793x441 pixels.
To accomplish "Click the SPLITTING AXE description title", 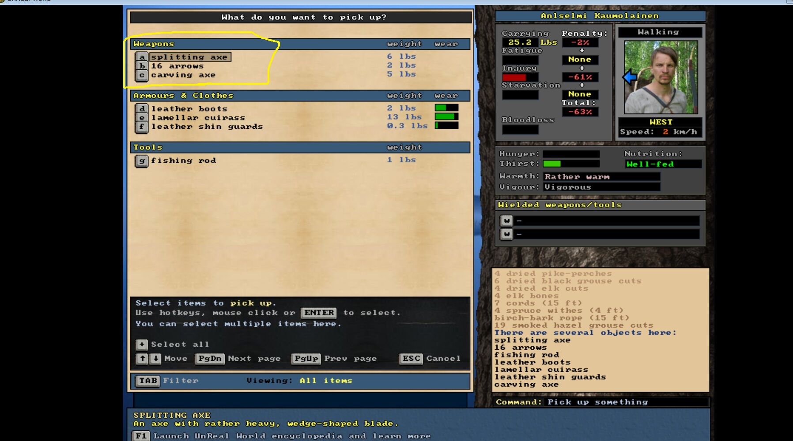I will (x=172, y=415).
